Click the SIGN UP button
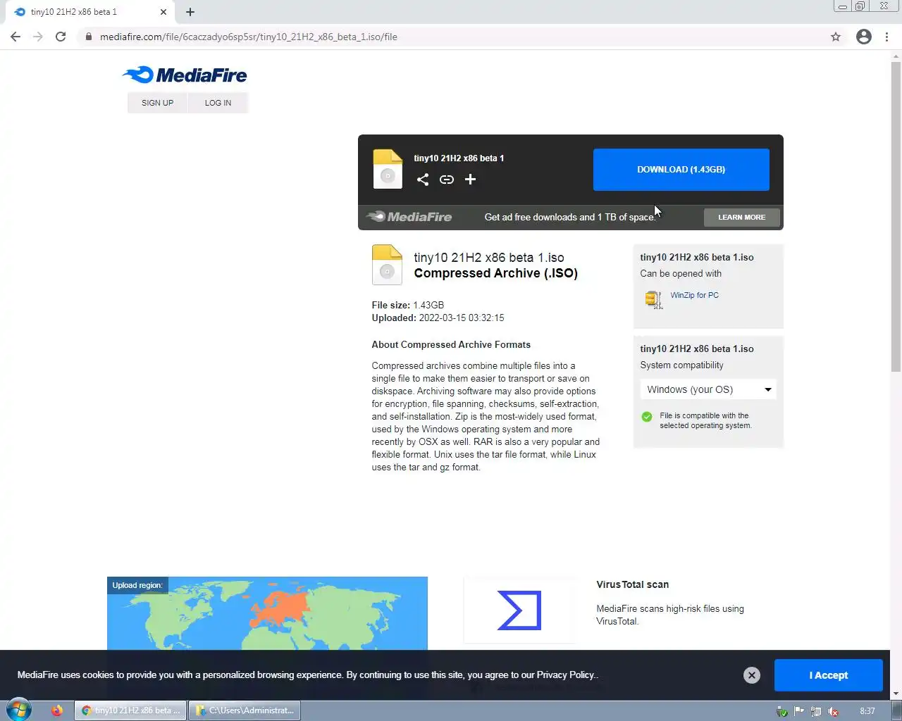 [x=157, y=103]
